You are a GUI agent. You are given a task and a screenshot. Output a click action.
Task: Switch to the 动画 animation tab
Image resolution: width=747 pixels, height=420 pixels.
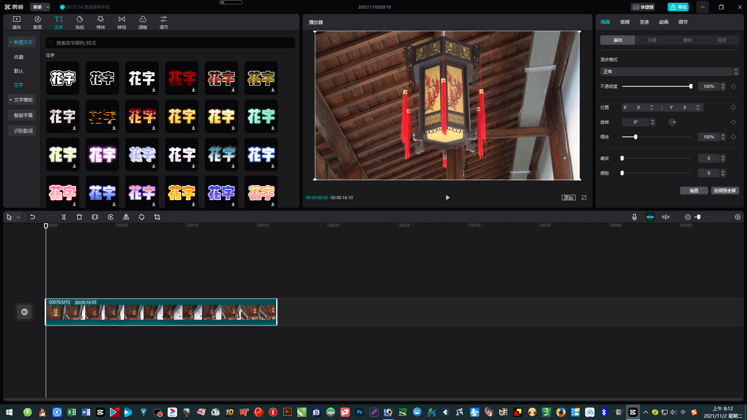tap(664, 22)
